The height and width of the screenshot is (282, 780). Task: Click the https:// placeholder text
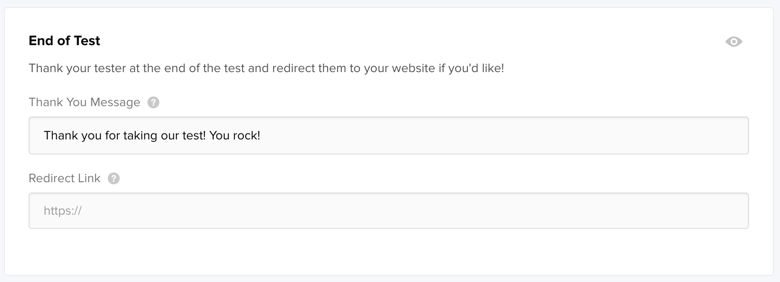pos(63,211)
